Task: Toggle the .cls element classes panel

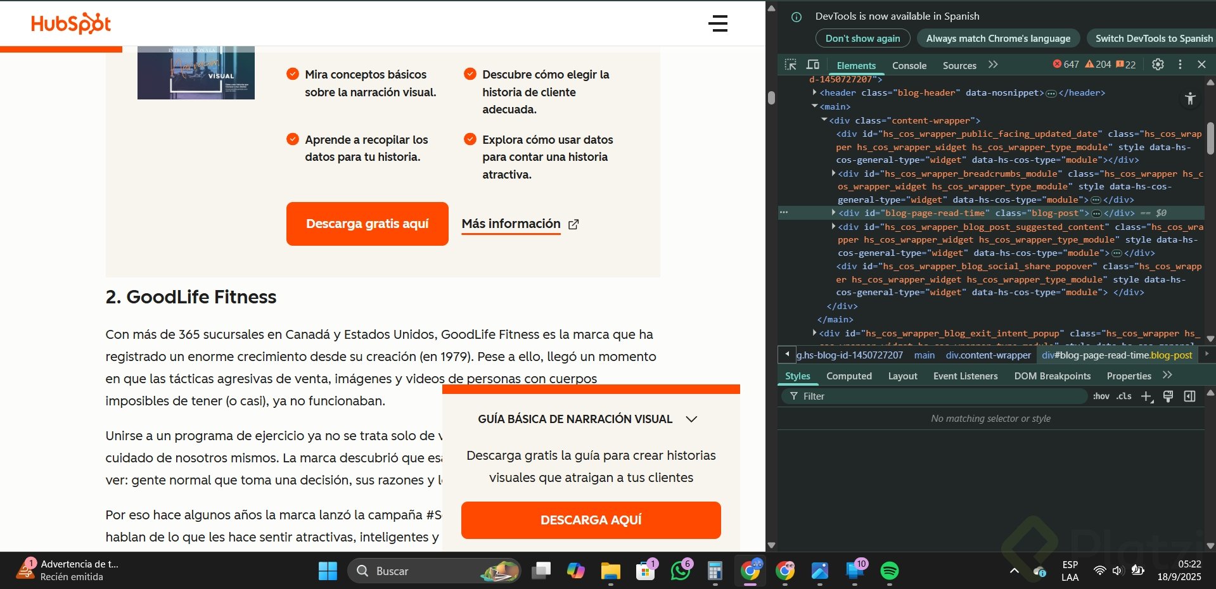Action: (x=1124, y=396)
